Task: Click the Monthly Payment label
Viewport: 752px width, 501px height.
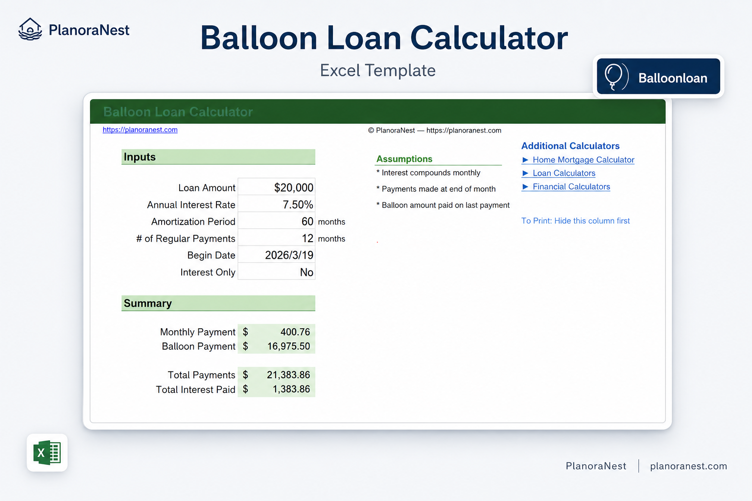Action: pos(198,332)
